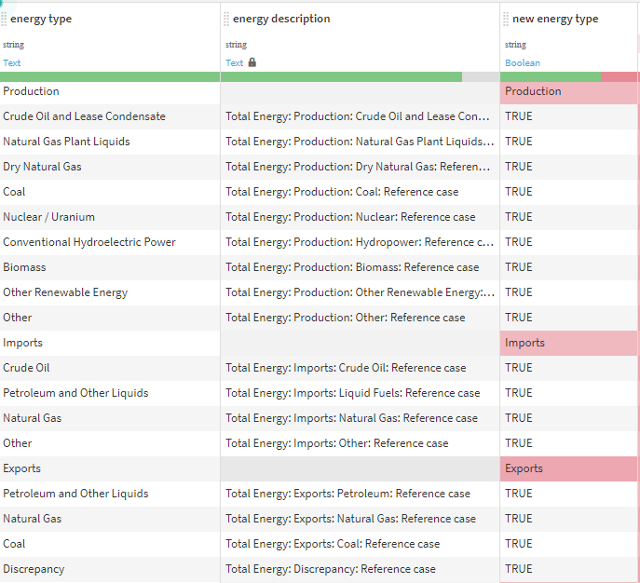Click Total Energy: Production: Coal: Reference case

pyautogui.click(x=342, y=192)
